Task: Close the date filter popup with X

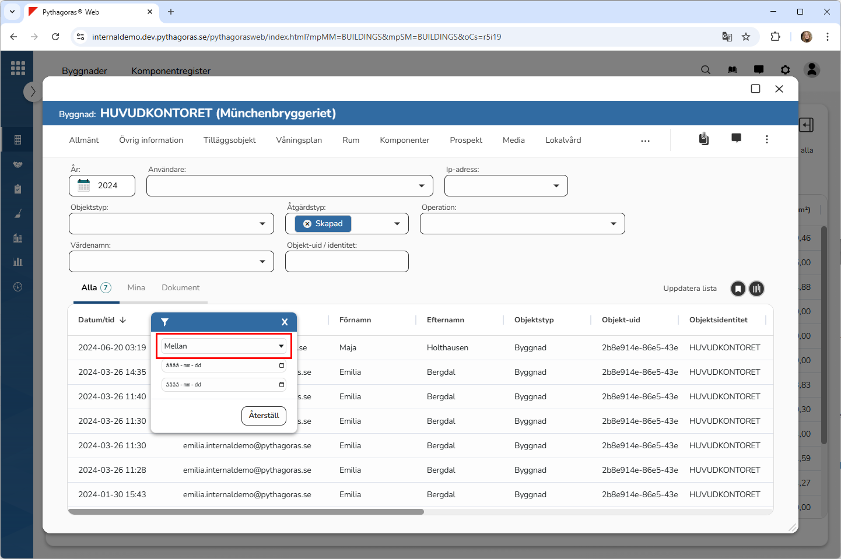Action: click(x=285, y=322)
